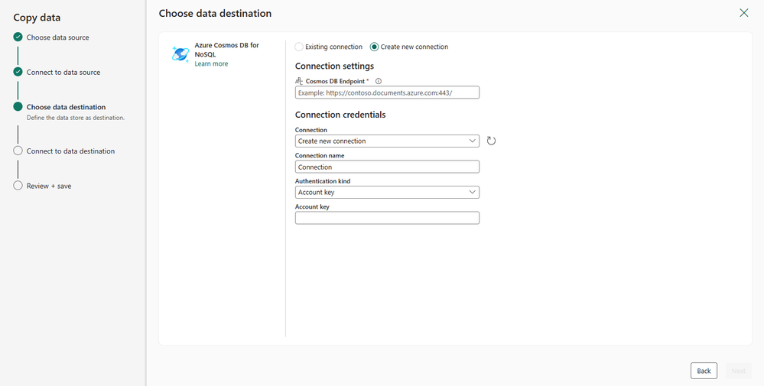The image size is (764, 386).
Task: Click the Azure Cosmos DB for NoSQL icon
Action: pos(180,54)
